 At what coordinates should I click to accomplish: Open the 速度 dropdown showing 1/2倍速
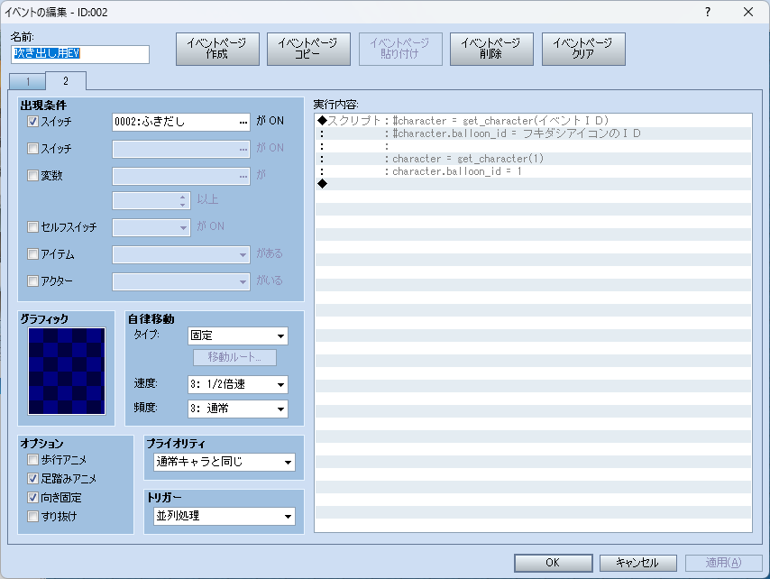238,384
